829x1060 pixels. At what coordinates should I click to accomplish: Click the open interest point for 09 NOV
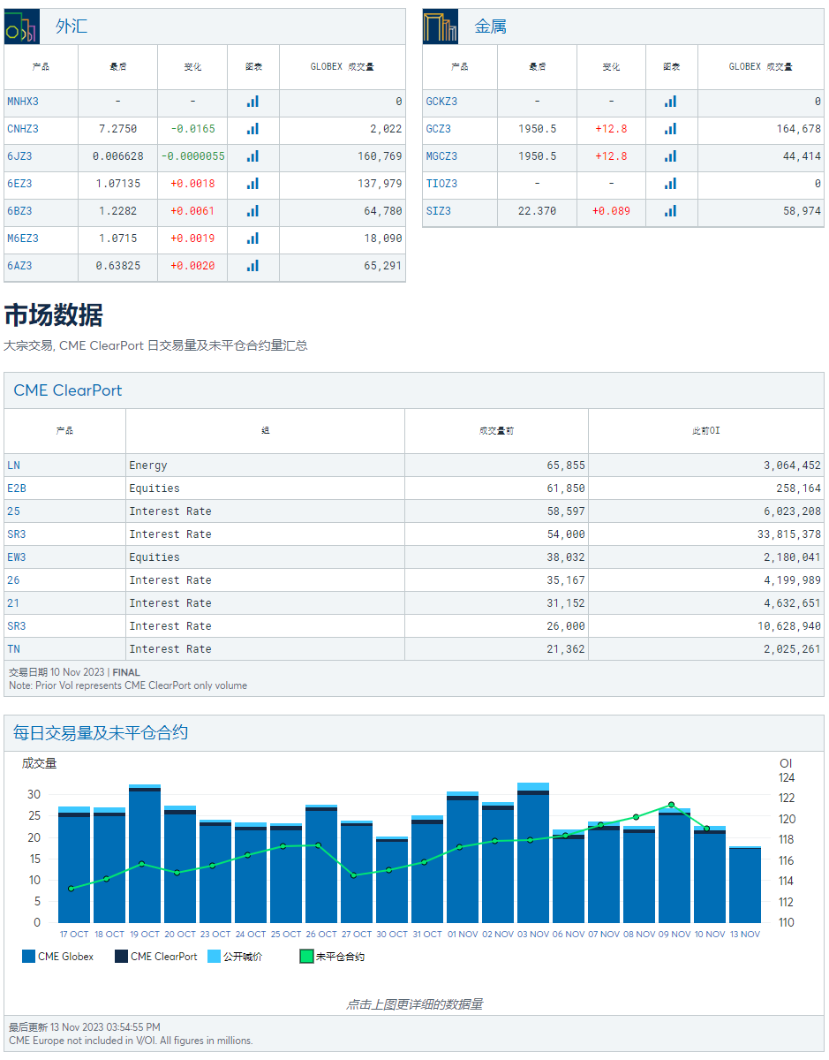671,805
